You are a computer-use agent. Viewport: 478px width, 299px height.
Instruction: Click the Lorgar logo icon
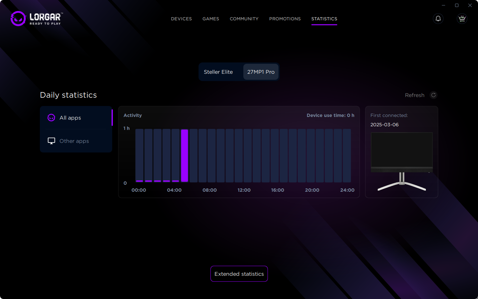coord(18,19)
